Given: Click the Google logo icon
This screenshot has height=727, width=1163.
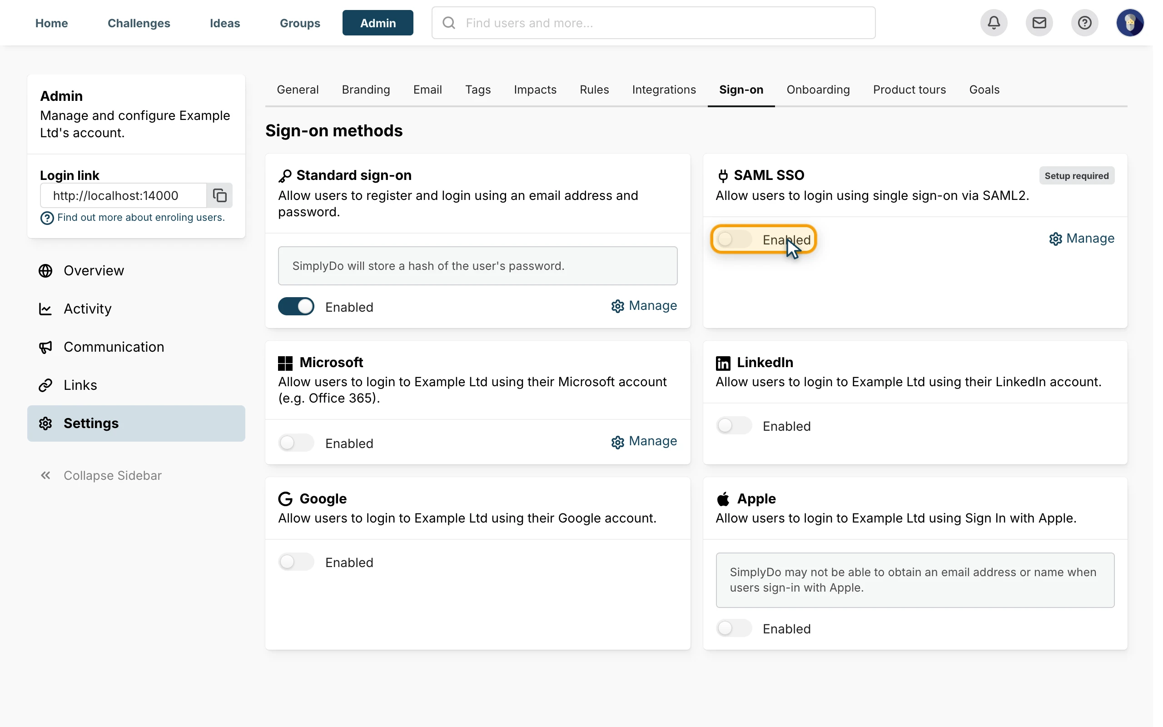Looking at the screenshot, I should tap(285, 498).
